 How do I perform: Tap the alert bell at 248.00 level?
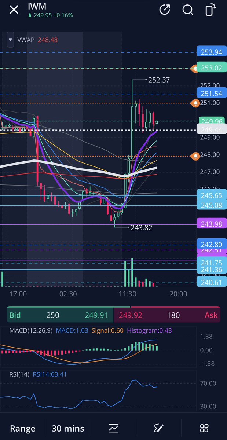pos(195,156)
